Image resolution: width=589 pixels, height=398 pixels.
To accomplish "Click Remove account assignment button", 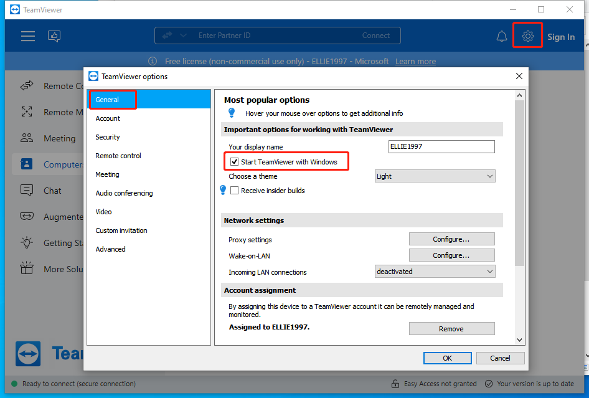I will 451,328.
